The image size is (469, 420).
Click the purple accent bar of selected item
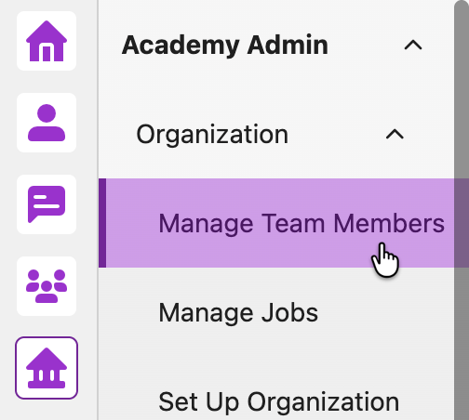click(x=102, y=223)
